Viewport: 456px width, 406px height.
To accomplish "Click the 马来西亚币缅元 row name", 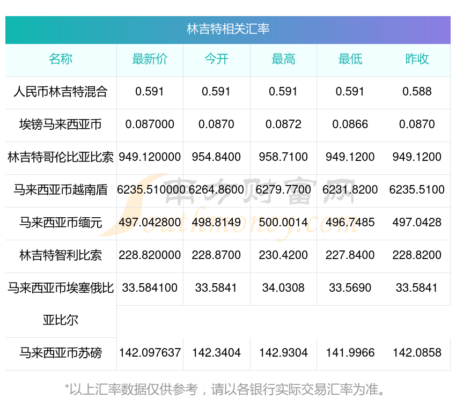I will [x=61, y=223].
